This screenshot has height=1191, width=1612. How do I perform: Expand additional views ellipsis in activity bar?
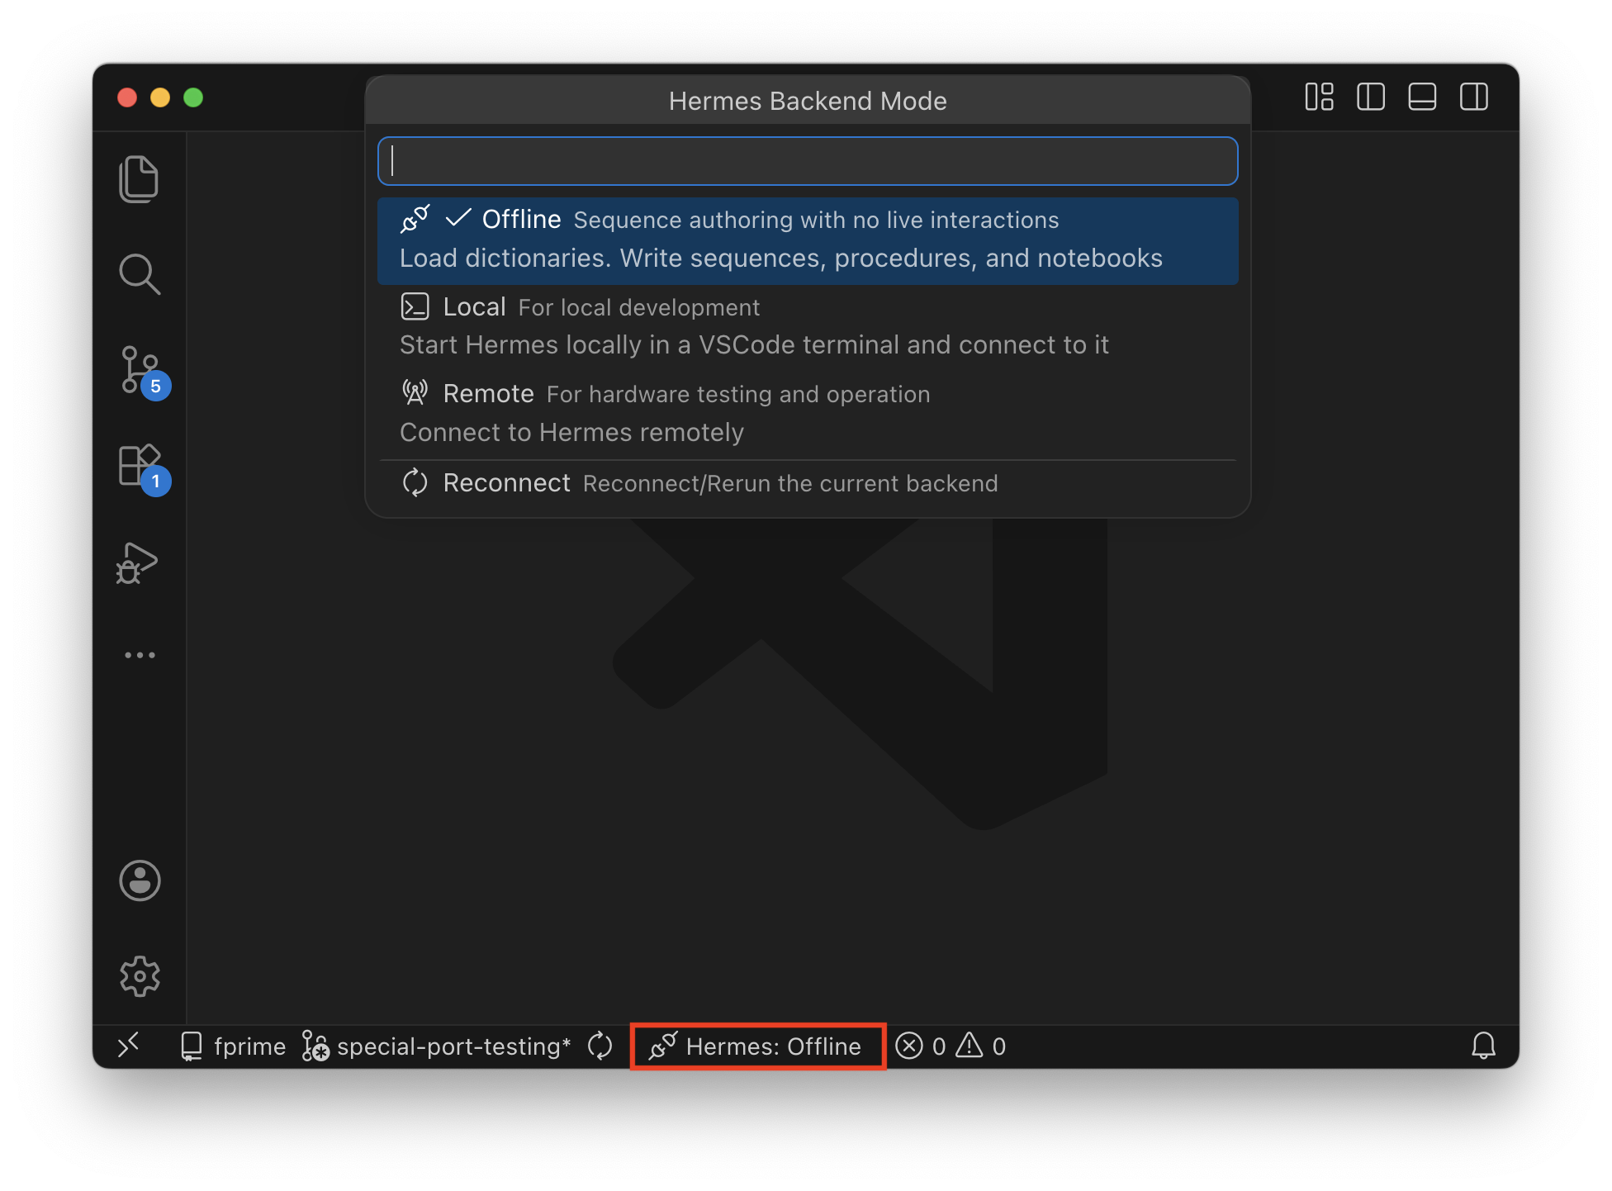139,655
